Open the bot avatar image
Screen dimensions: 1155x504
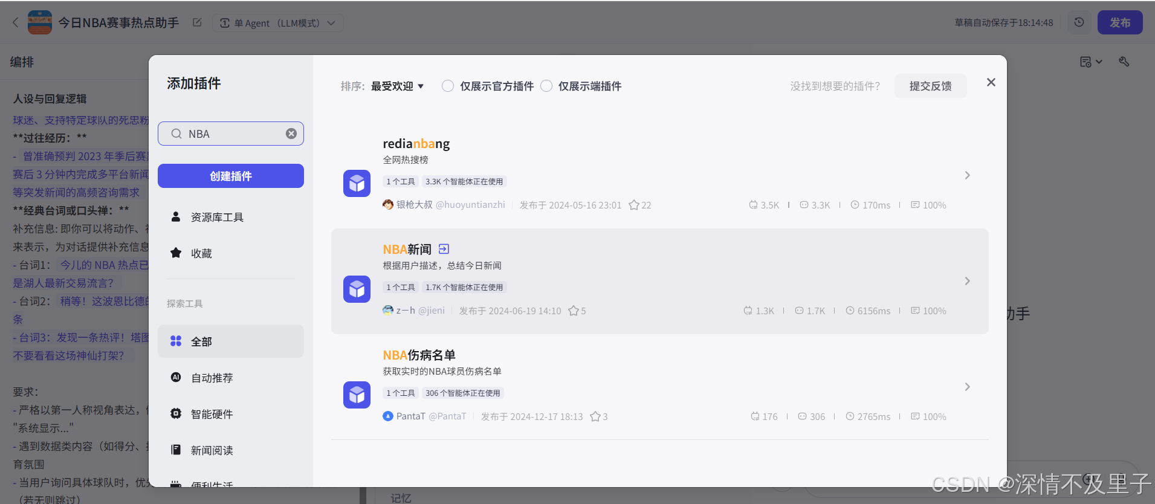pyautogui.click(x=40, y=22)
